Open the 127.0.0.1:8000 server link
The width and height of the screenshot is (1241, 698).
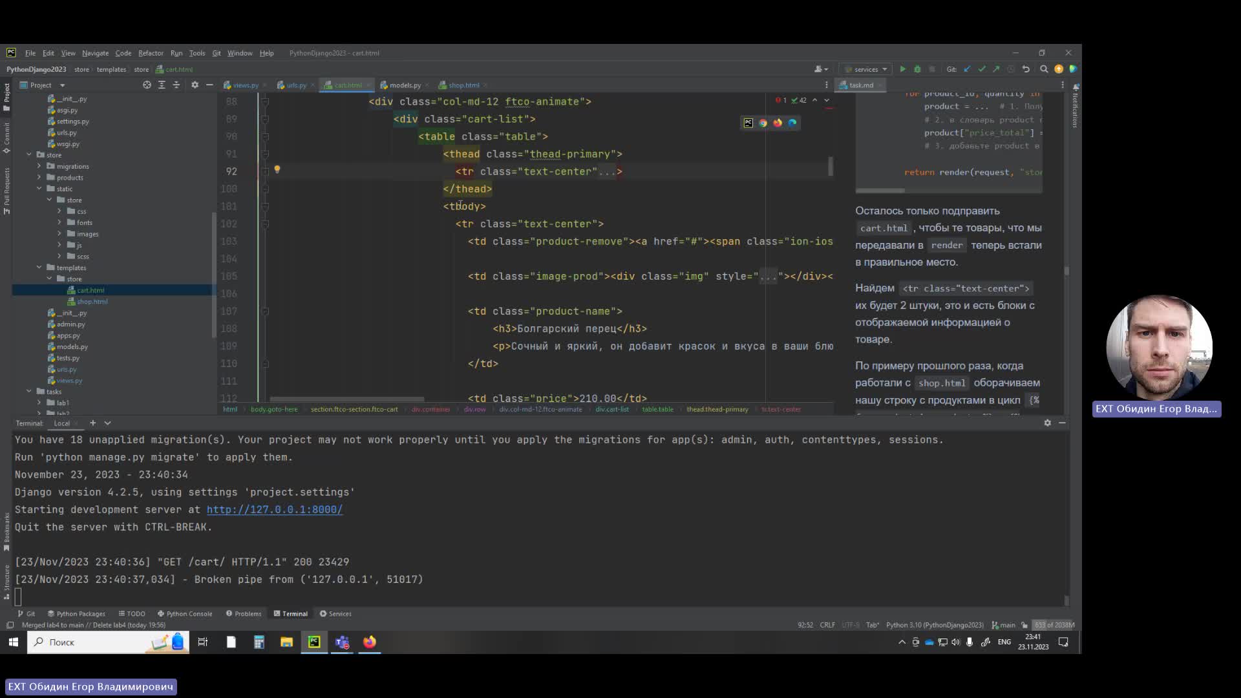pyautogui.click(x=275, y=509)
